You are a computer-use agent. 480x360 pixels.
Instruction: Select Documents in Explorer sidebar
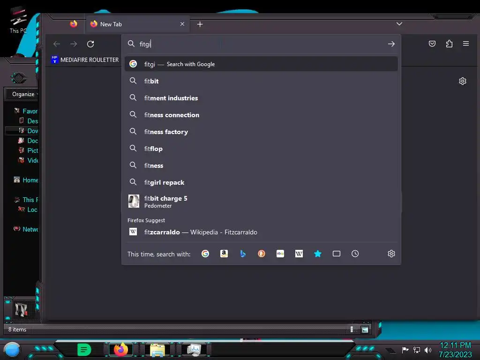point(29,141)
